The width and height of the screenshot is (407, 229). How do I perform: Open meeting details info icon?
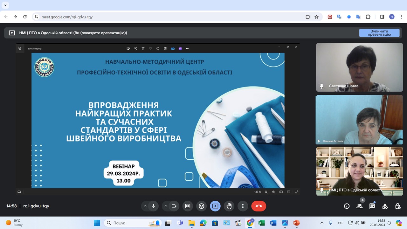click(347, 206)
